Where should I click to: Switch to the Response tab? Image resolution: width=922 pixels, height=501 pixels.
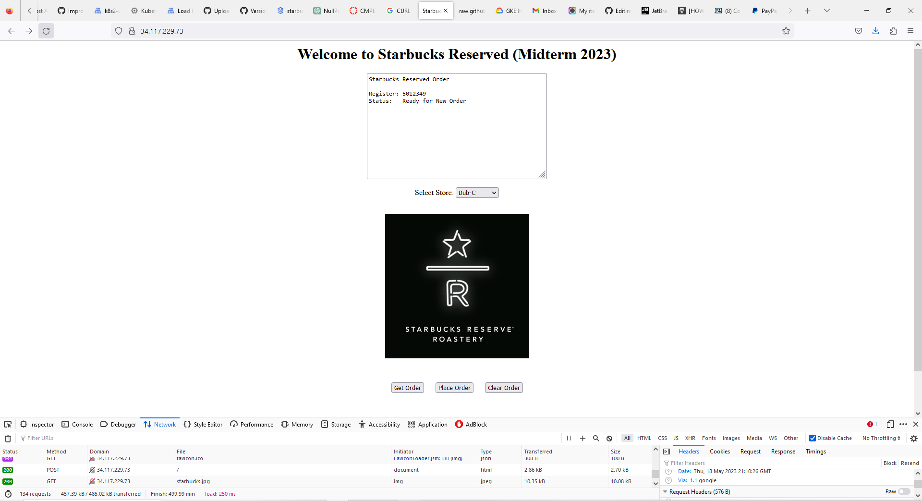[782, 451]
